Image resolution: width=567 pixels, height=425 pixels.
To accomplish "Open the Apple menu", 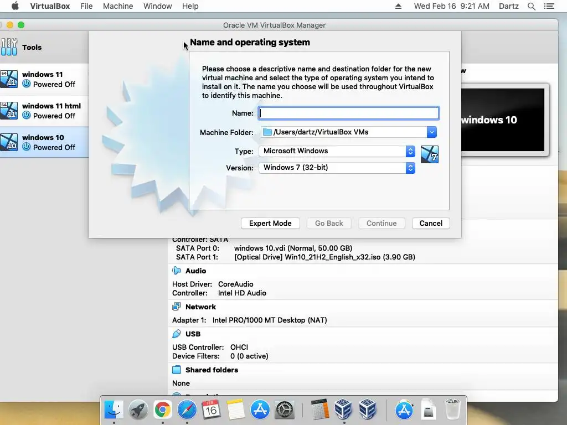I will point(15,6).
